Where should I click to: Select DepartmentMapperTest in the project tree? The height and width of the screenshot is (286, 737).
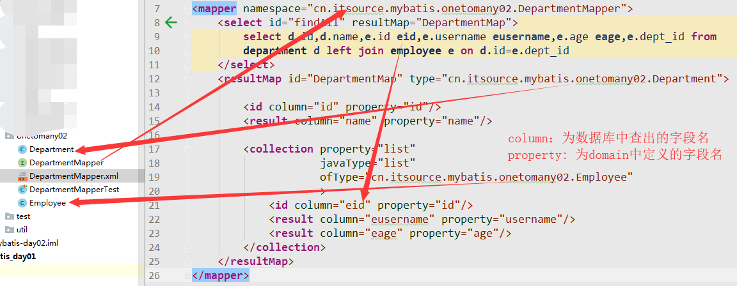[x=74, y=190]
